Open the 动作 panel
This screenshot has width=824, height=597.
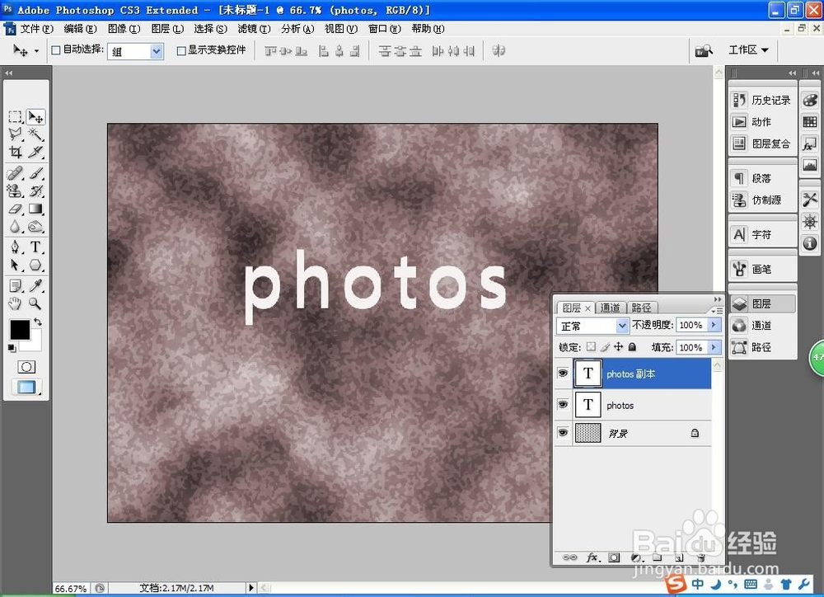762,121
